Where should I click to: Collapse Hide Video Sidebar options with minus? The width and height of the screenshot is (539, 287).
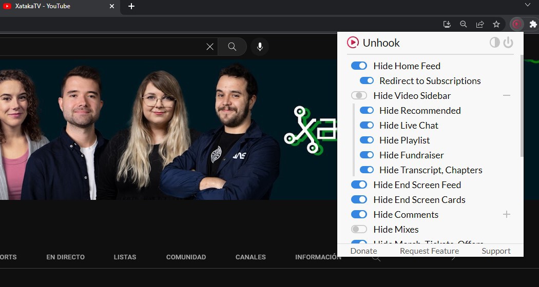pyautogui.click(x=506, y=95)
